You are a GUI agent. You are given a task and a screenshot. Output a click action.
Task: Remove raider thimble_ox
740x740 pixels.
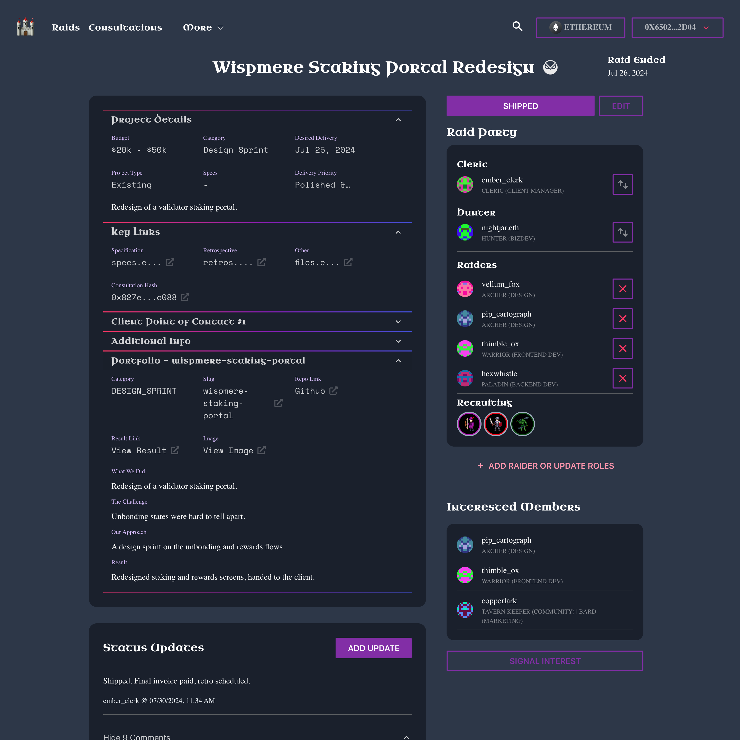[622, 349]
